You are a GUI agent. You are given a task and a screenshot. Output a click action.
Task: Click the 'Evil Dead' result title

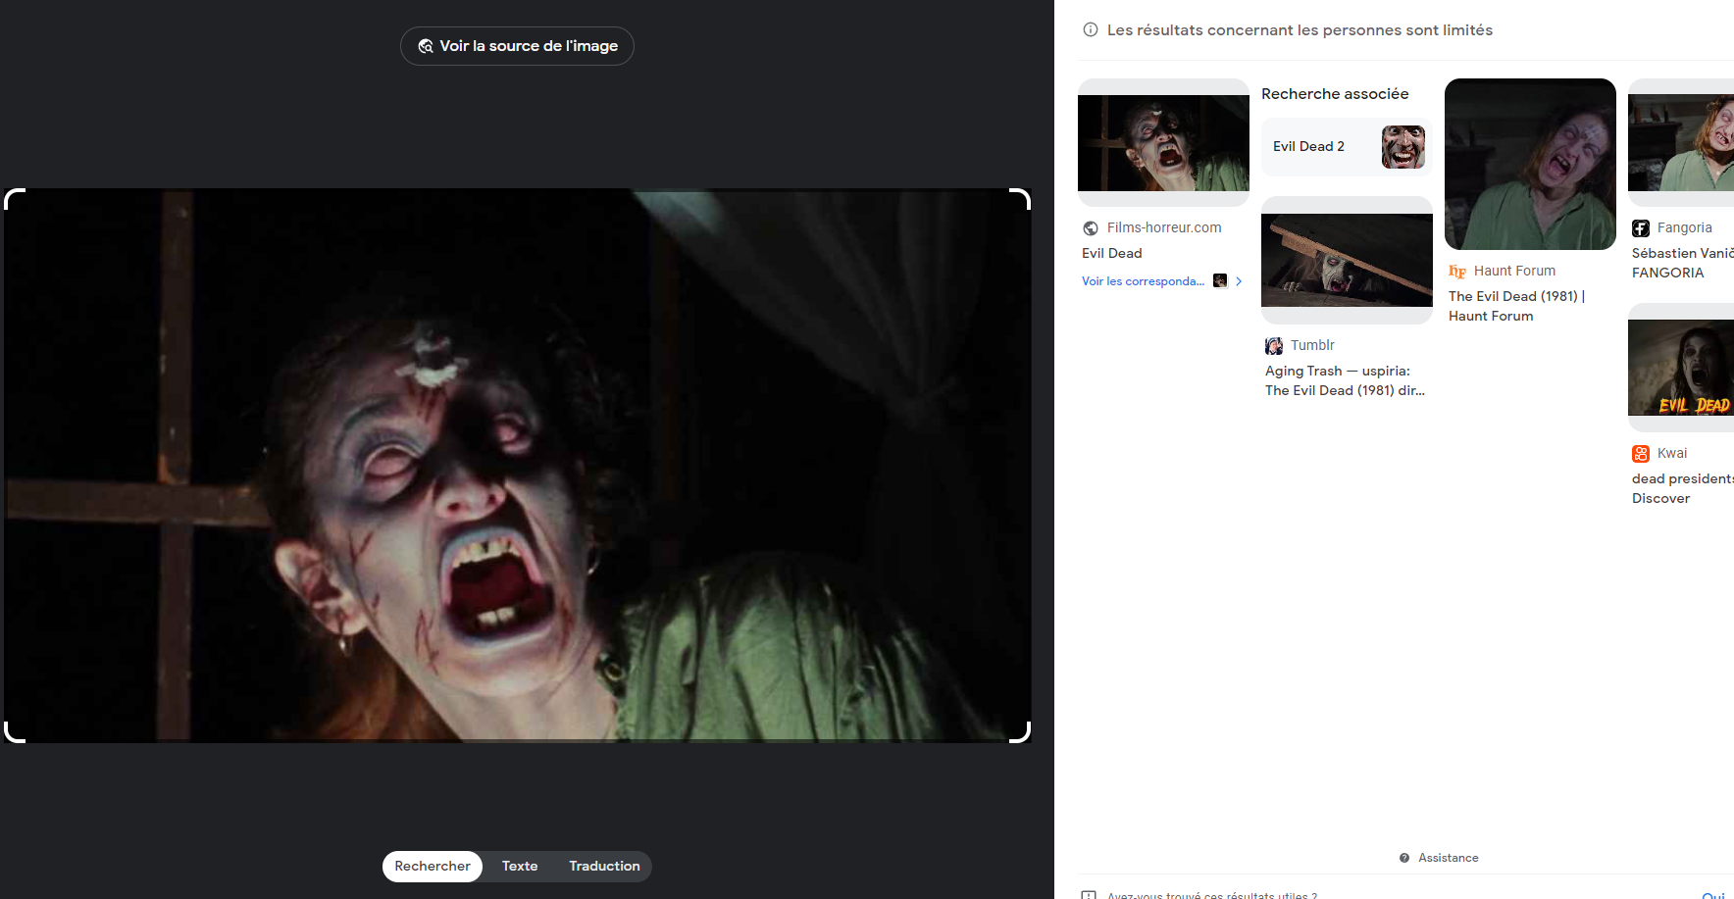[x=1112, y=253]
